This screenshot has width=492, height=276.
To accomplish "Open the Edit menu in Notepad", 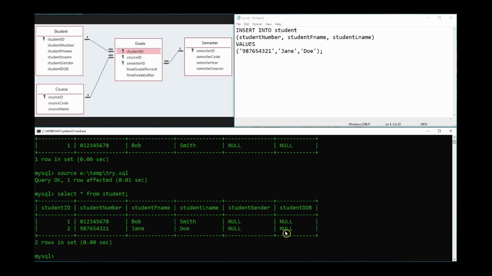I will 246,24.
